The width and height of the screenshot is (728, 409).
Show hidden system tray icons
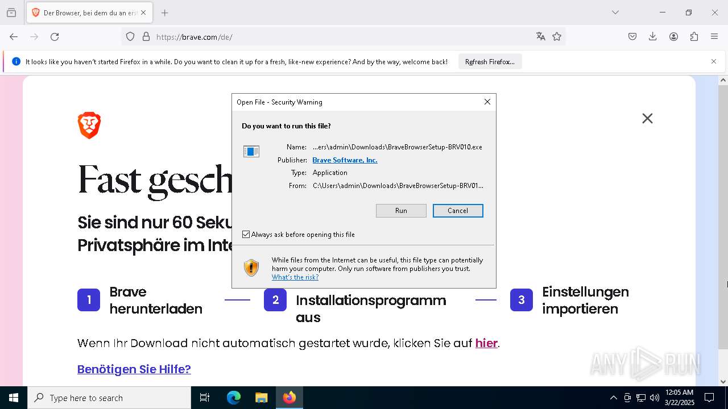pos(613,398)
